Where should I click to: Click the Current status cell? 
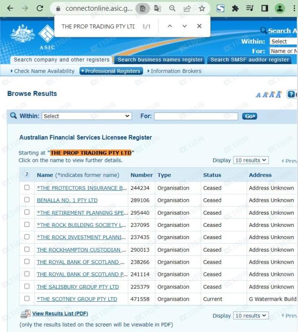[x=213, y=299]
